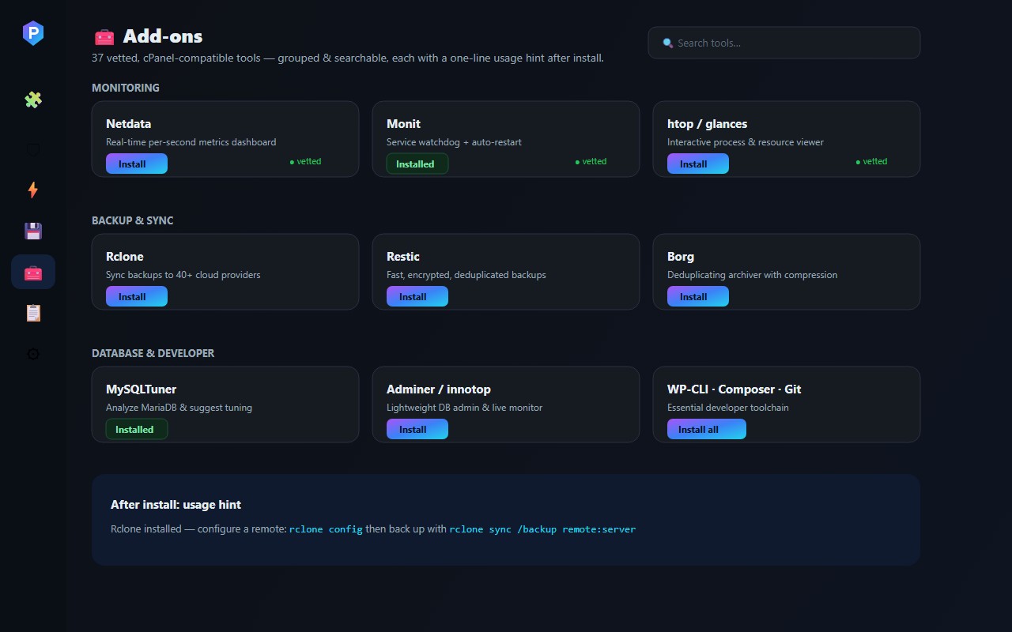The image size is (1012, 632).
Task: Click Install all for WP-CLI toolchain
Action: click(x=707, y=429)
